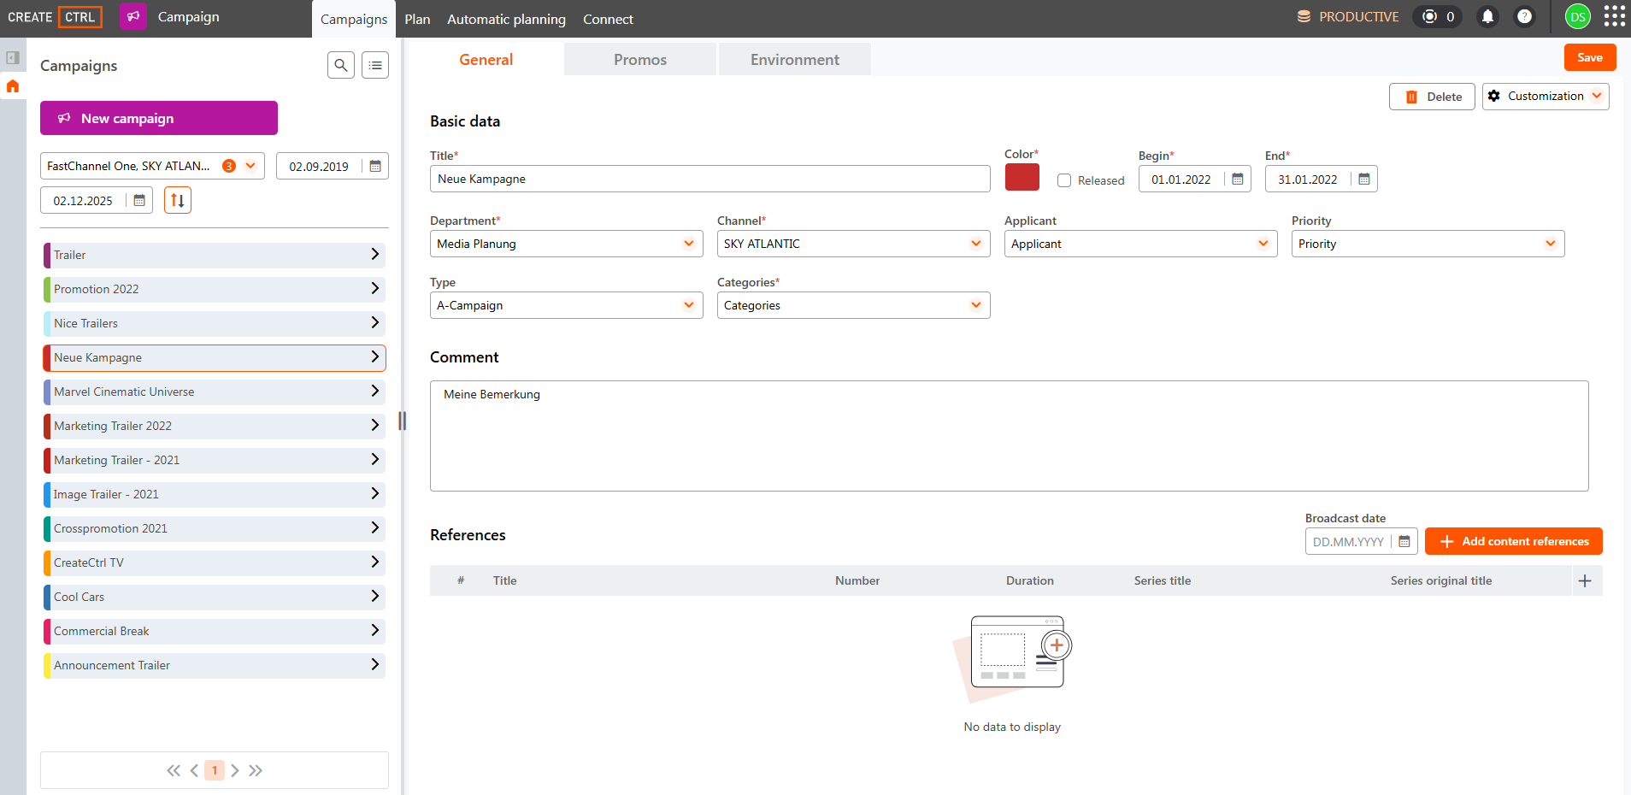Go to last page of campaigns
The height and width of the screenshot is (795, 1631).
pyautogui.click(x=256, y=770)
